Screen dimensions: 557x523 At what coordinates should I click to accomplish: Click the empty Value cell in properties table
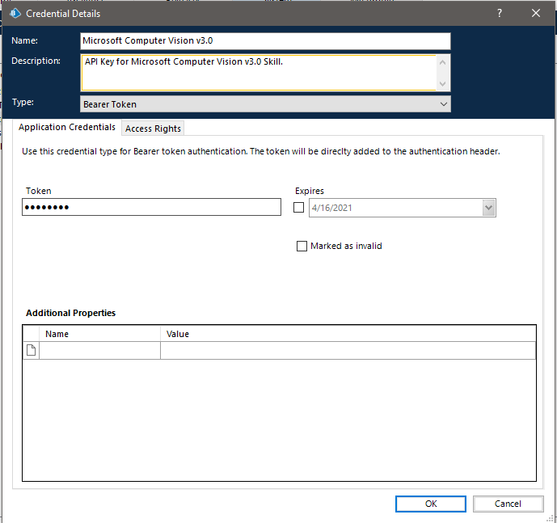(x=348, y=350)
